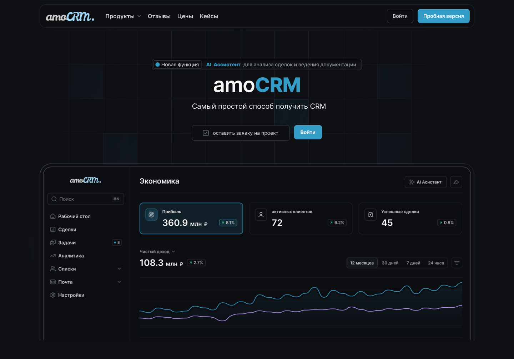Click the people icon next to Списки
The height and width of the screenshot is (359, 514).
point(53,269)
